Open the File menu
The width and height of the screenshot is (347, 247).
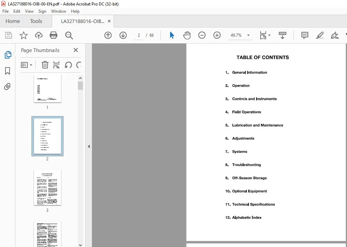pyautogui.click(x=5, y=11)
